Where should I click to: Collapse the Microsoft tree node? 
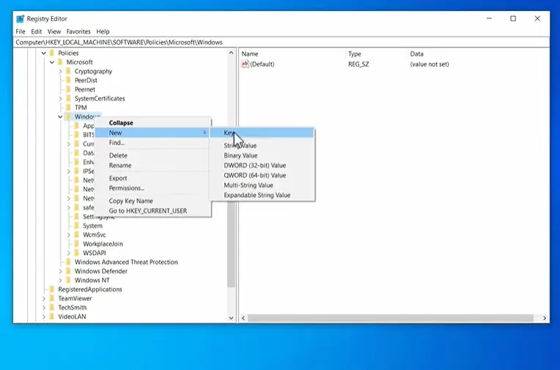[52, 62]
